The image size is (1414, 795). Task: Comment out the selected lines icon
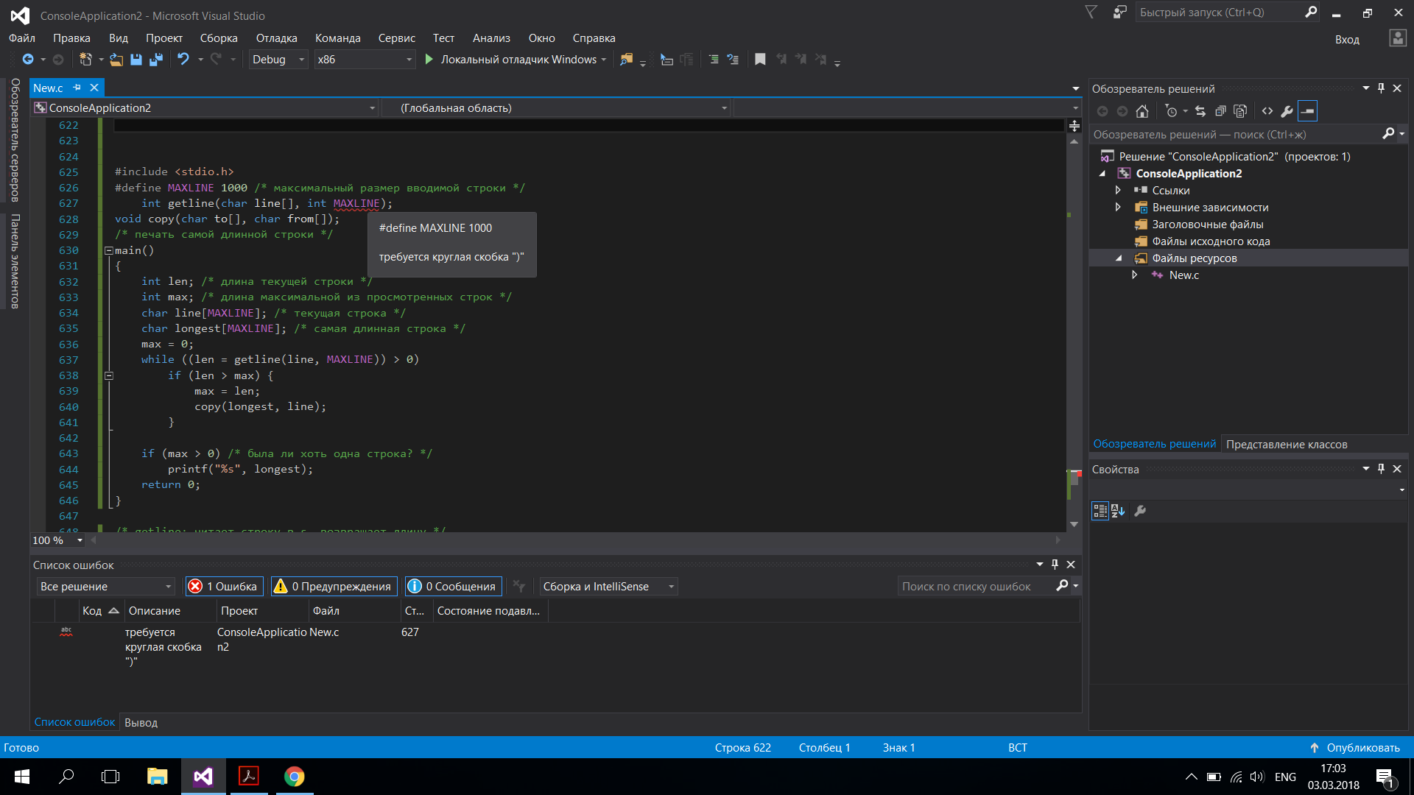click(714, 60)
